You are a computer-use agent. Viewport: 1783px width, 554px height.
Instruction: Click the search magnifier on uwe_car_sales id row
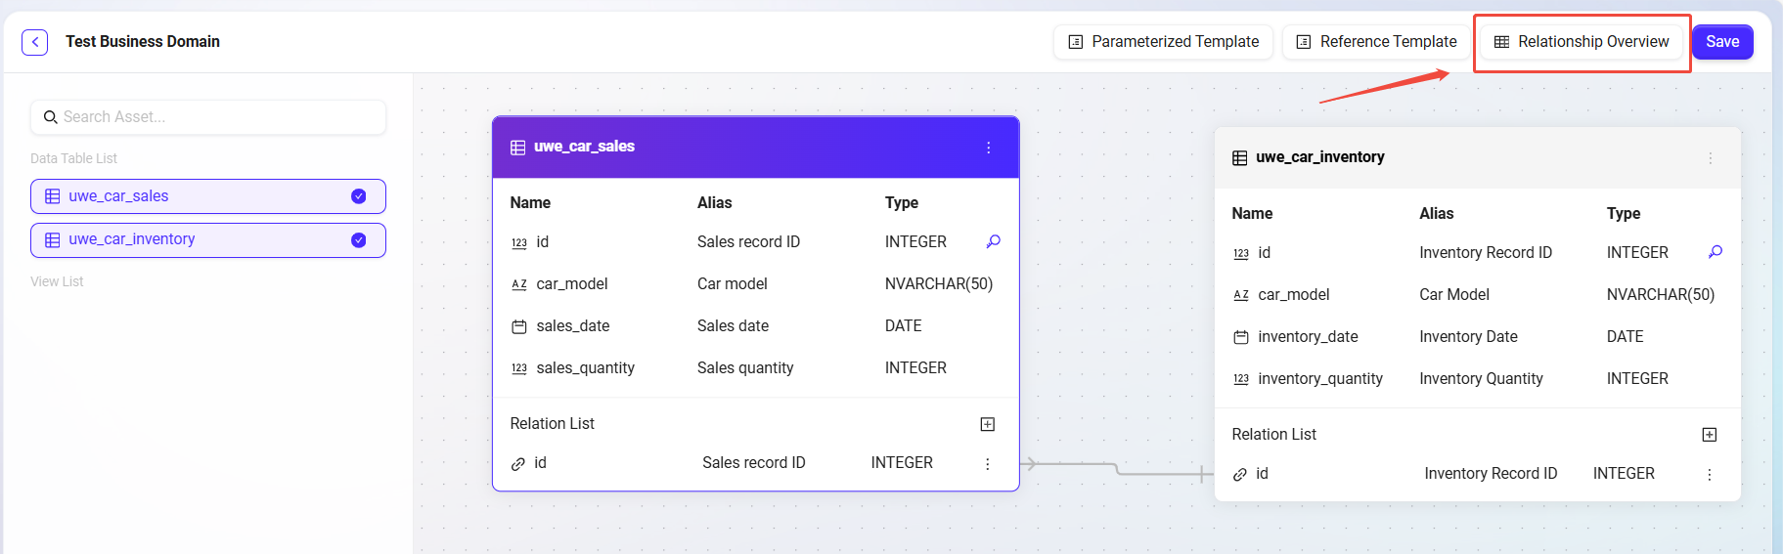(x=993, y=241)
